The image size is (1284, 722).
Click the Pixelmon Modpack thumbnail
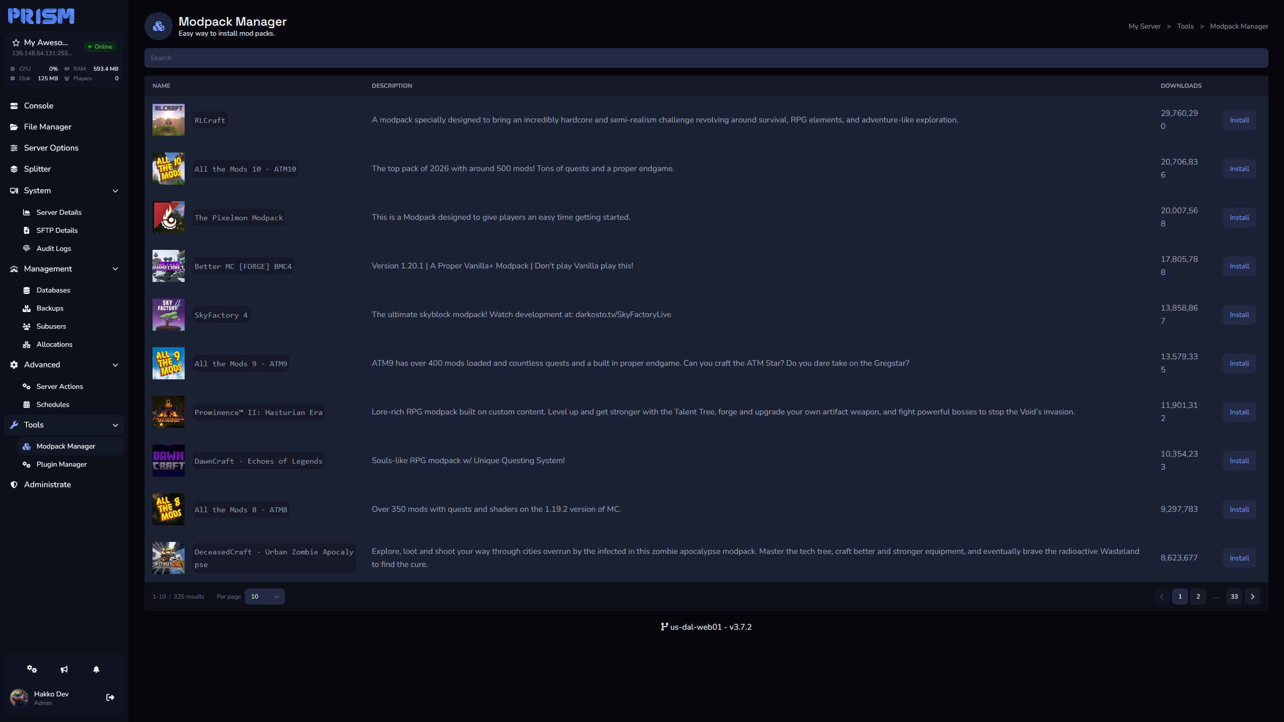(x=169, y=217)
